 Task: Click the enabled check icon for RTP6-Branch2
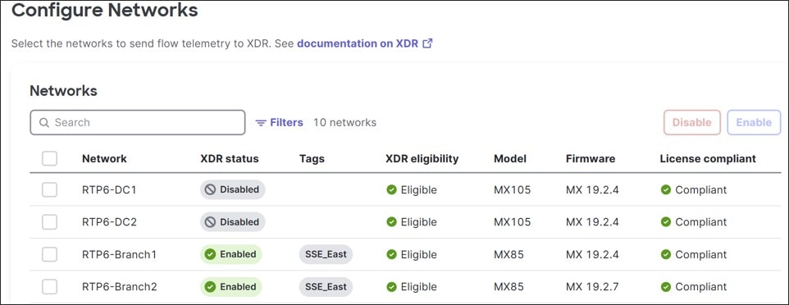[x=210, y=286]
